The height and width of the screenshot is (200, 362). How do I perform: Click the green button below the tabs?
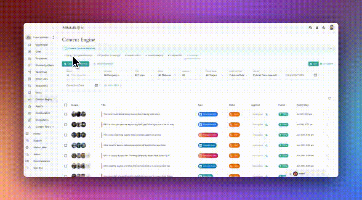[75, 64]
